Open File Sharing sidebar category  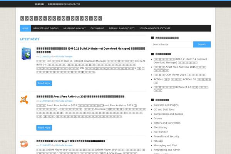click(161, 127)
